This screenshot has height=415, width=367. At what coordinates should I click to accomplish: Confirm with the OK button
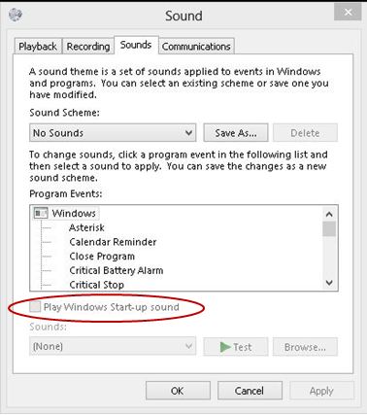[x=178, y=391]
